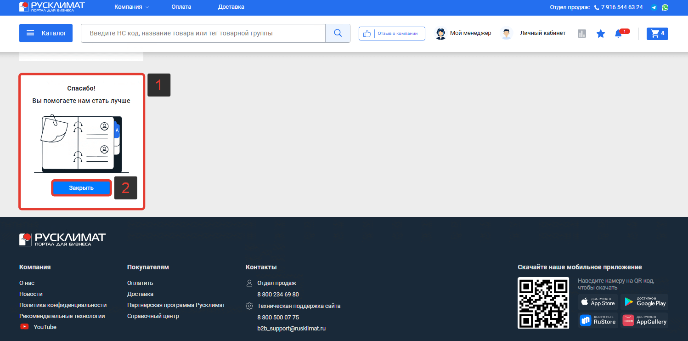Click the gear icon next to Техническая поддержка
This screenshot has height=341, width=688.
click(x=249, y=306)
